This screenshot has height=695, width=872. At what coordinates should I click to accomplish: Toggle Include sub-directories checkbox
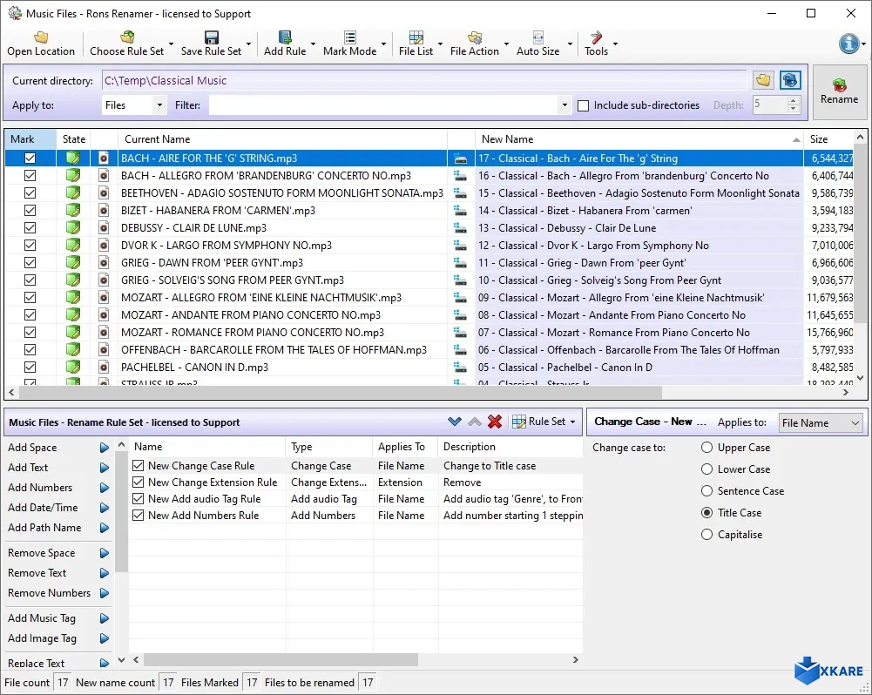click(584, 105)
